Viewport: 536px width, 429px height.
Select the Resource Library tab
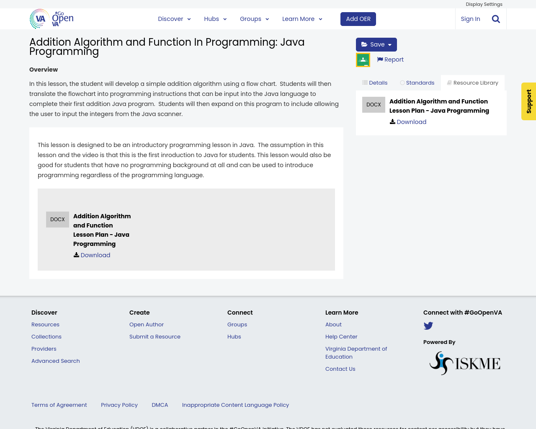(473, 83)
